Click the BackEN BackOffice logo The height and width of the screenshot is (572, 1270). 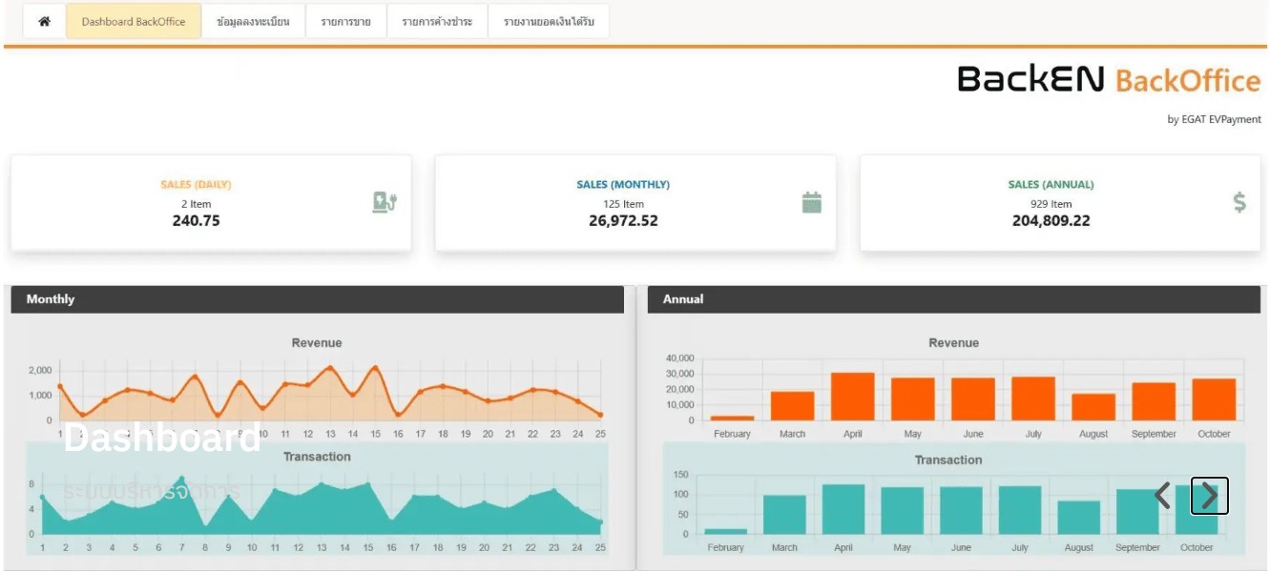1109,79
